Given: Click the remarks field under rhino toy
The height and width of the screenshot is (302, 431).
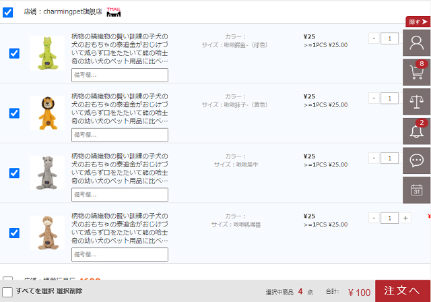Looking at the screenshot, I should [120, 195].
